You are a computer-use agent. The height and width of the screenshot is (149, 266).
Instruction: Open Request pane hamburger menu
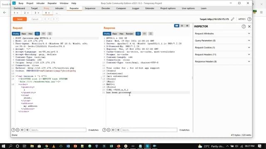click(x=50, y=34)
